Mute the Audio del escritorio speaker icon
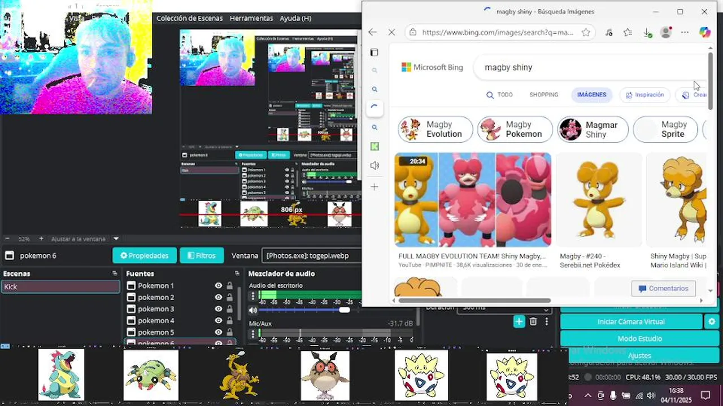The height and width of the screenshot is (406, 723). point(253,310)
